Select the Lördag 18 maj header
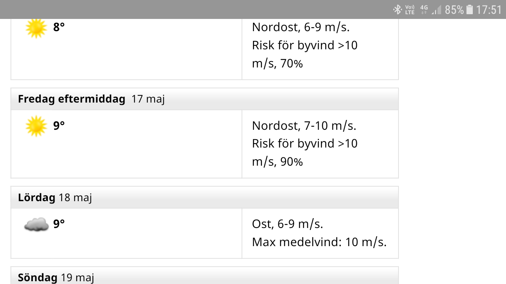506x284 pixels. [x=204, y=197]
